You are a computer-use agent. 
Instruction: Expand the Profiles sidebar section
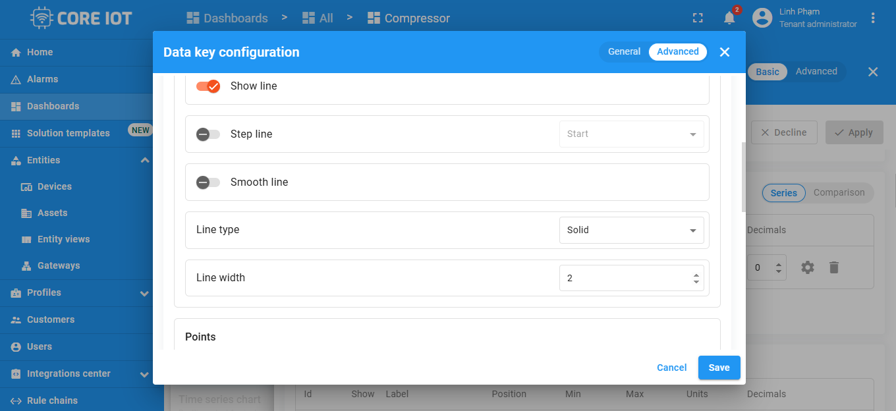coord(145,293)
